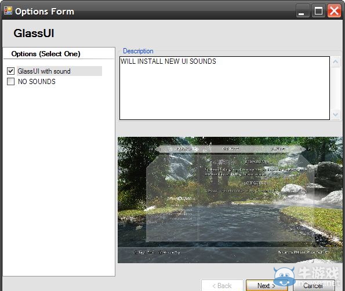The image size is (345, 291).
Task: Click the disabled Back button
Action: (x=222, y=286)
